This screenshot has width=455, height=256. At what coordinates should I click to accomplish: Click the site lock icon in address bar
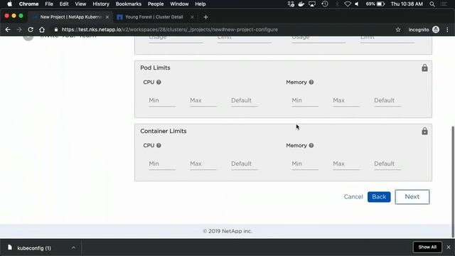pos(56,30)
